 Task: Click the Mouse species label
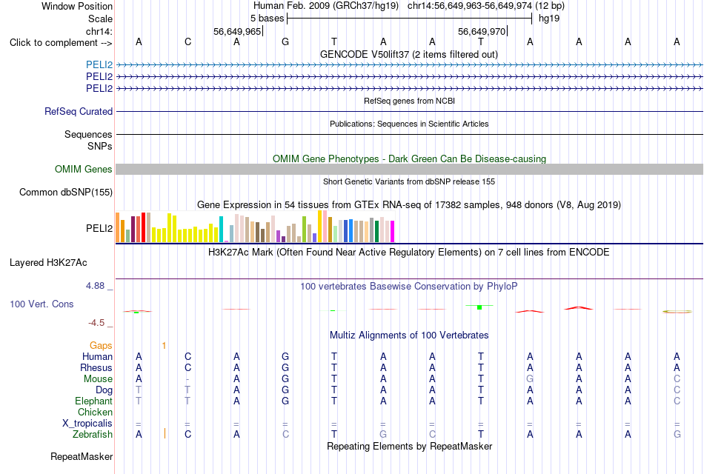pos(98,379)
